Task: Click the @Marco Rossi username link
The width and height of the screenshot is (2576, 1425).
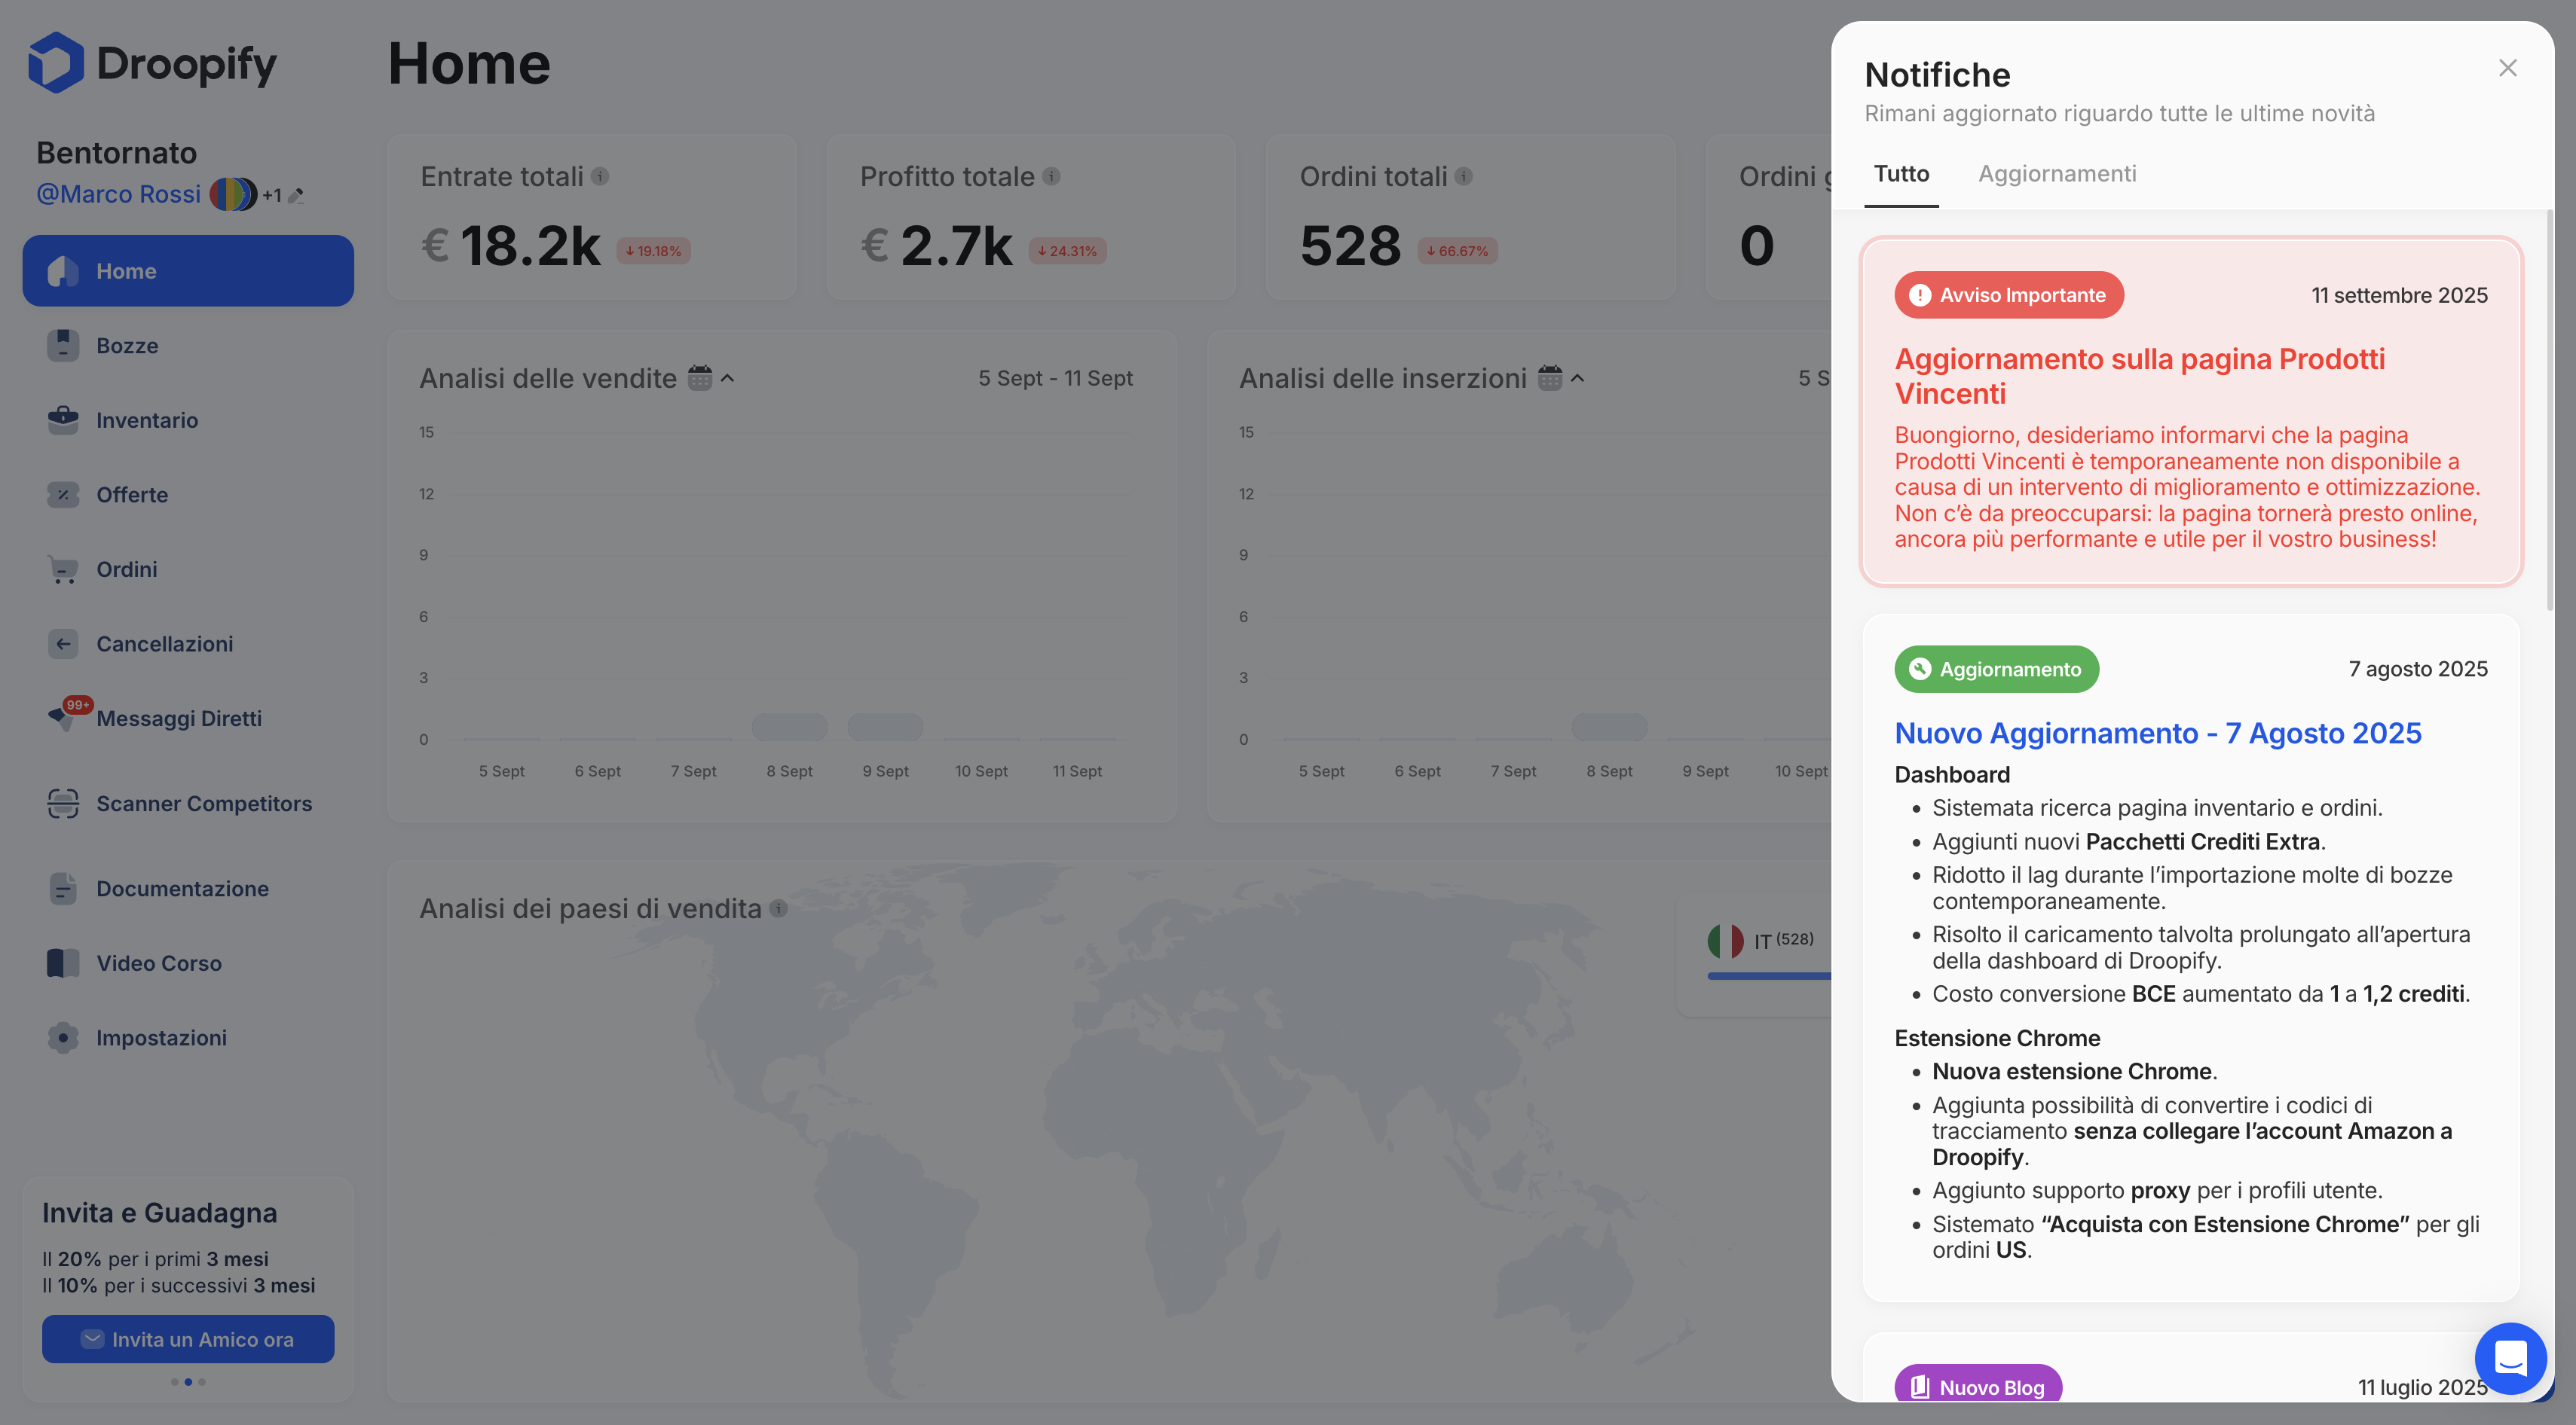Action: click(x=118, y=194)
